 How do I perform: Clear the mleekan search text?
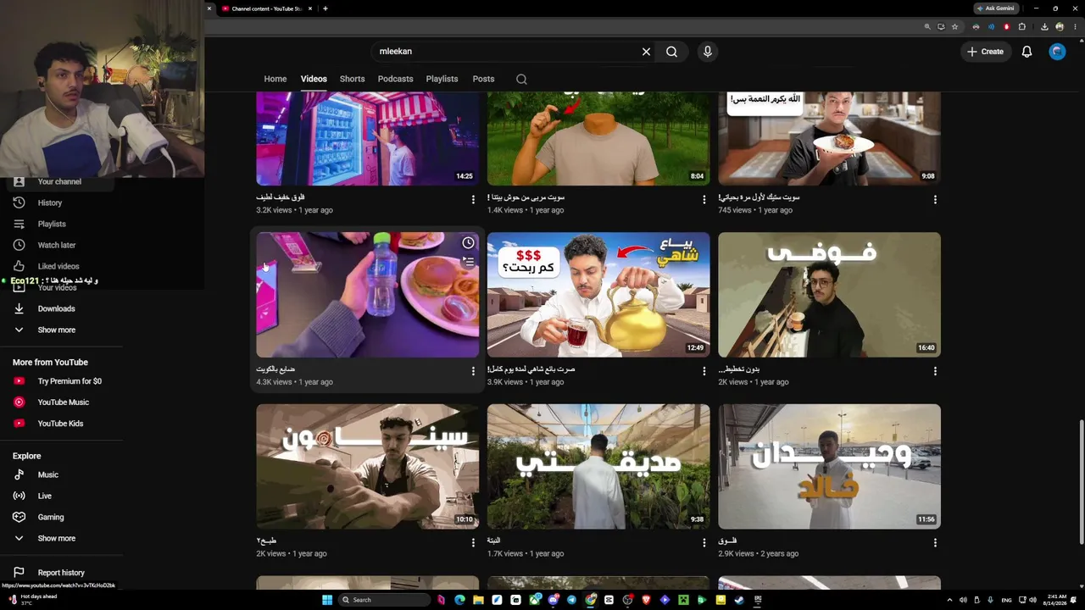tap(646, 52)
